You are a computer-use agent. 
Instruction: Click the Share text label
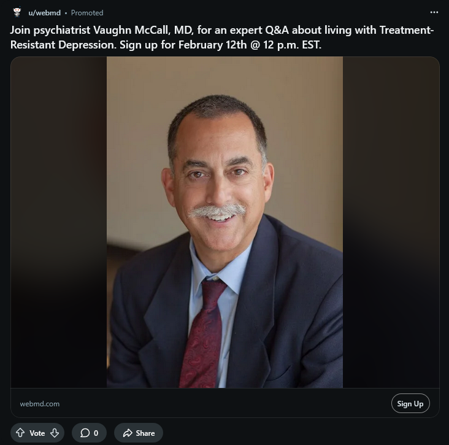click(x=145, y=433)
